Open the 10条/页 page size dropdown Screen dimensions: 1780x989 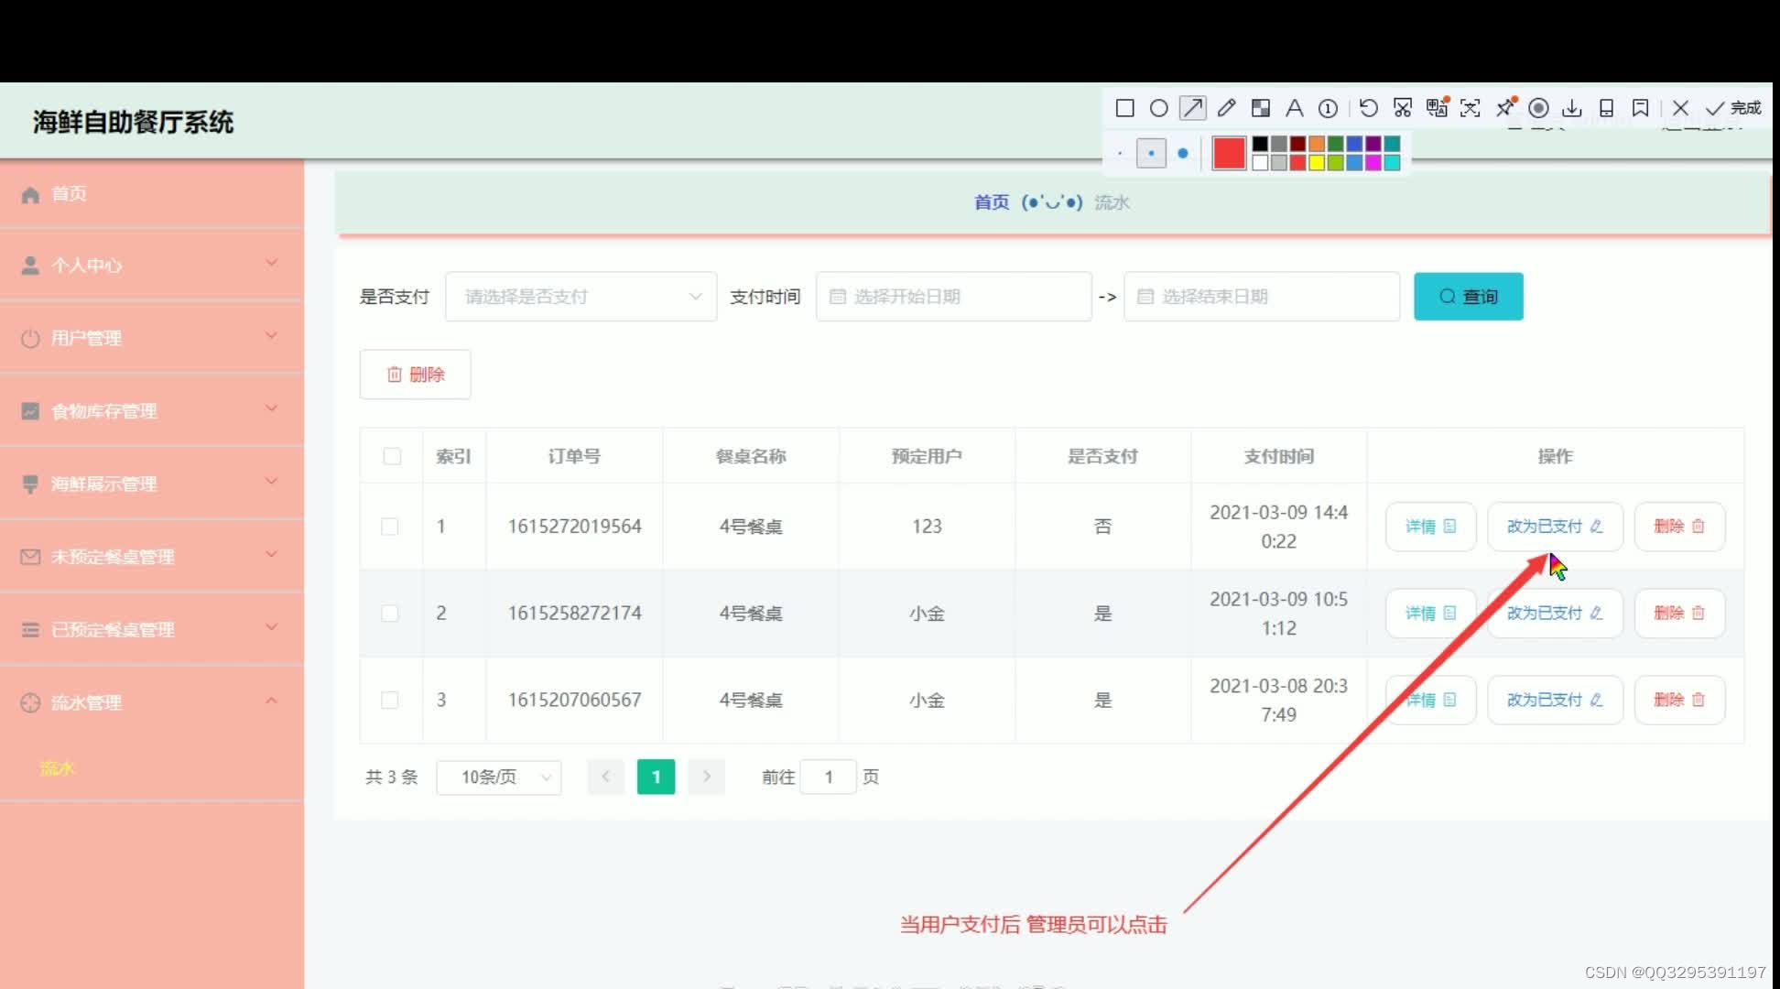pos(499,777)
